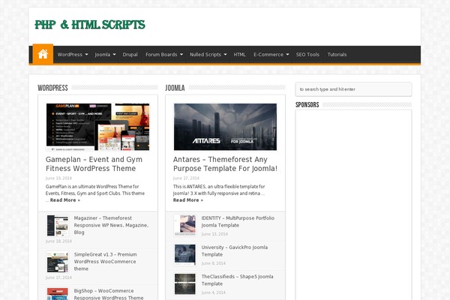Open BigShop WooCommerce Responsive theme link
This screenshot has width=450, height=300.
click(109, 294)
